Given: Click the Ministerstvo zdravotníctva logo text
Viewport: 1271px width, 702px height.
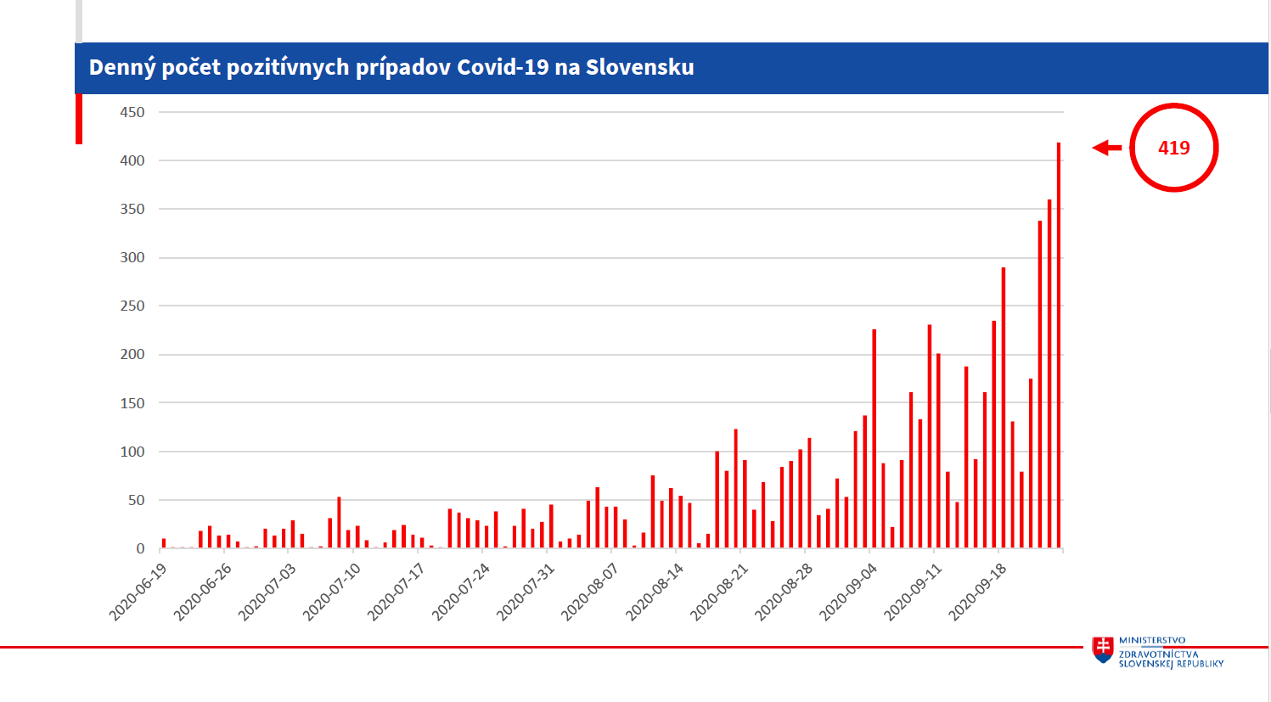Looking at the screenshot, I should click(1170, 652).
